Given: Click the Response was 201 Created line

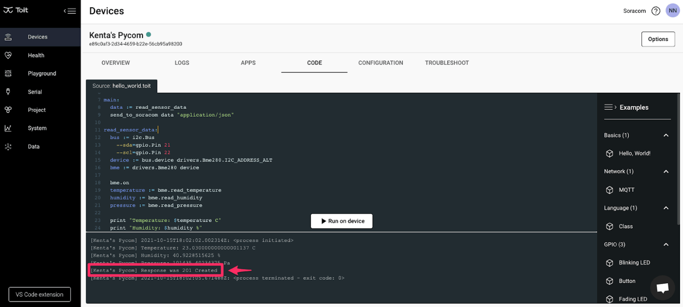Looking at the screenshot, I should 154,270.
